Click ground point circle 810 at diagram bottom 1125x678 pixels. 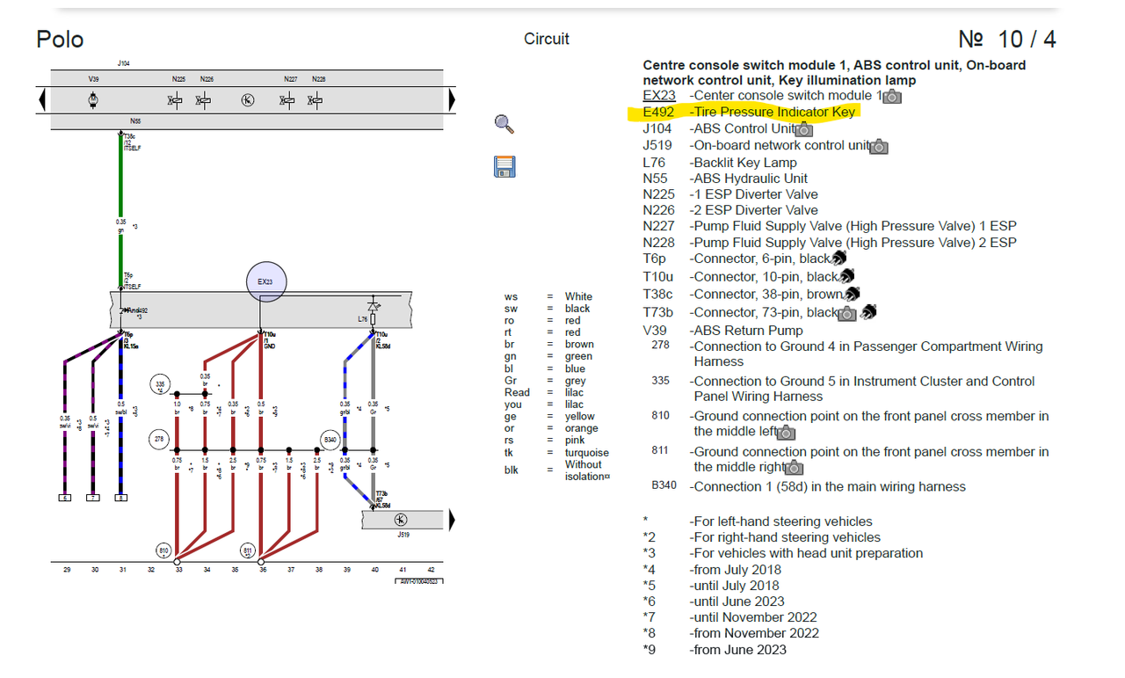pyautogui.click(x=163, y=551)
